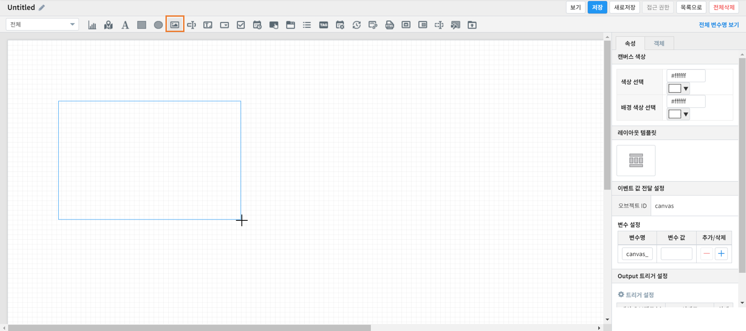This screenshot has width=746, height=331.
Task: Select the dashed text-cursor tool
Action: [439, 25]
